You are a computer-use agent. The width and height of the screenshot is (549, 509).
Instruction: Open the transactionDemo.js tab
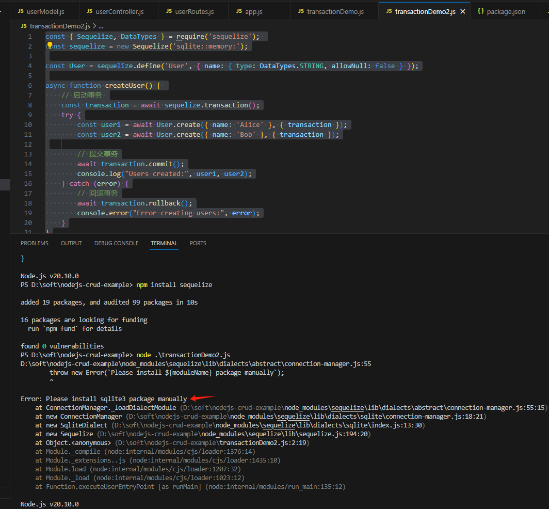(331, 11)
